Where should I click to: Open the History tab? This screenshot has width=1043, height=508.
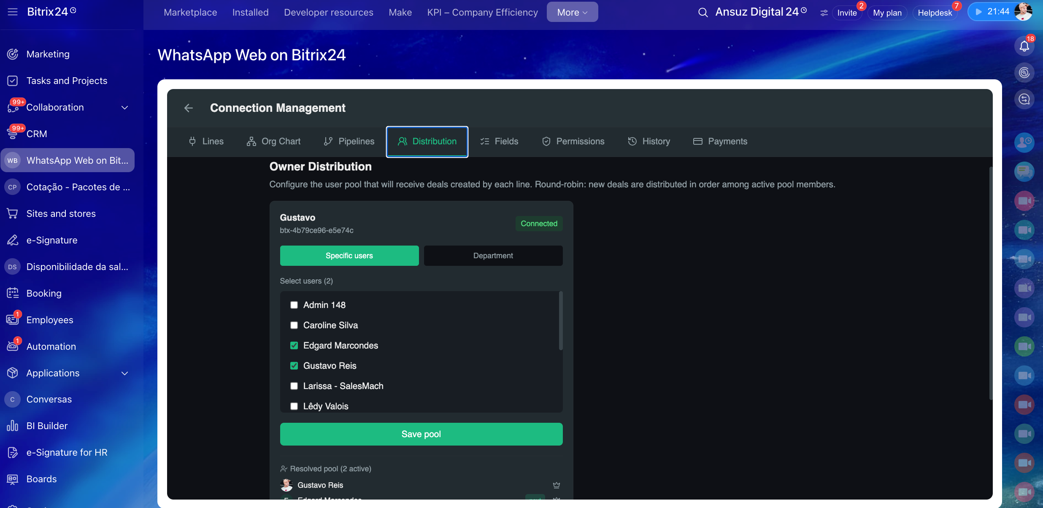click(x=649, y=141)
